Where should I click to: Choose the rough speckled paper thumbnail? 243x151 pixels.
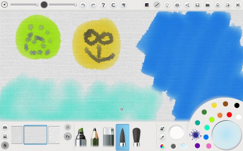(54, 135)
